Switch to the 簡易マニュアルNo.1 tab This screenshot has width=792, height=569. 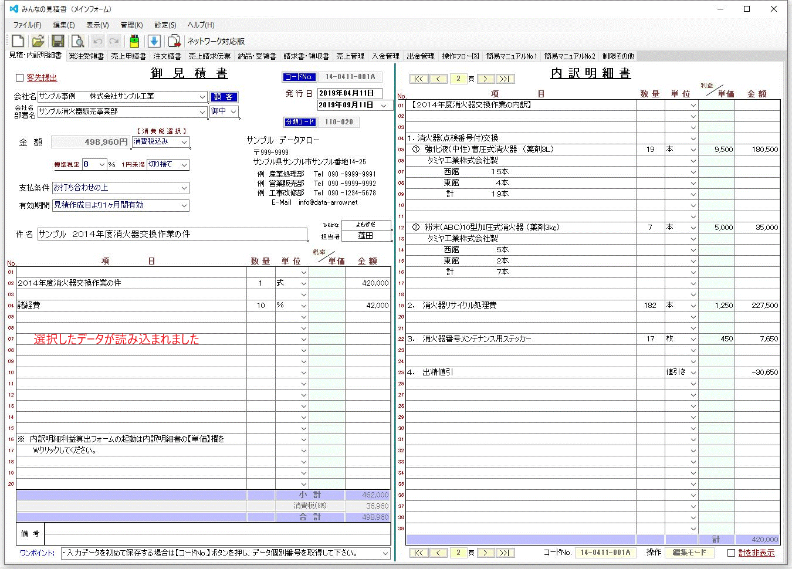[512, 56]
